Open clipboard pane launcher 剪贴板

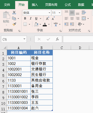(x=19, y=31)
